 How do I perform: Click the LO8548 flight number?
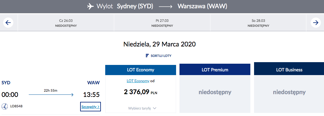tap(16, 106)
